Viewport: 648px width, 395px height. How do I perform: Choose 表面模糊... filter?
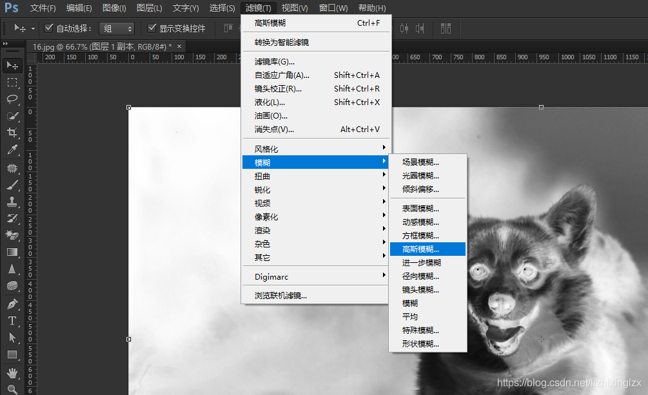(427, 208)
